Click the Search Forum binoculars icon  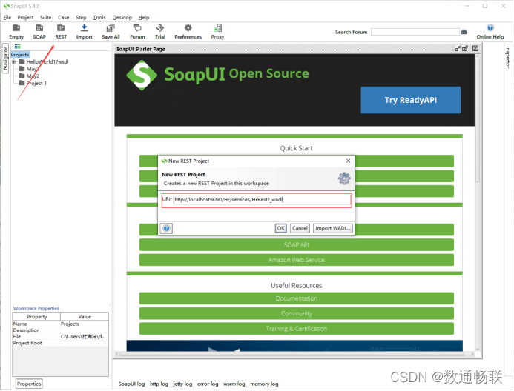(x=464, y=32)
